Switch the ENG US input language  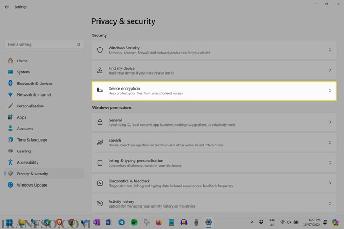pos(272,223)
